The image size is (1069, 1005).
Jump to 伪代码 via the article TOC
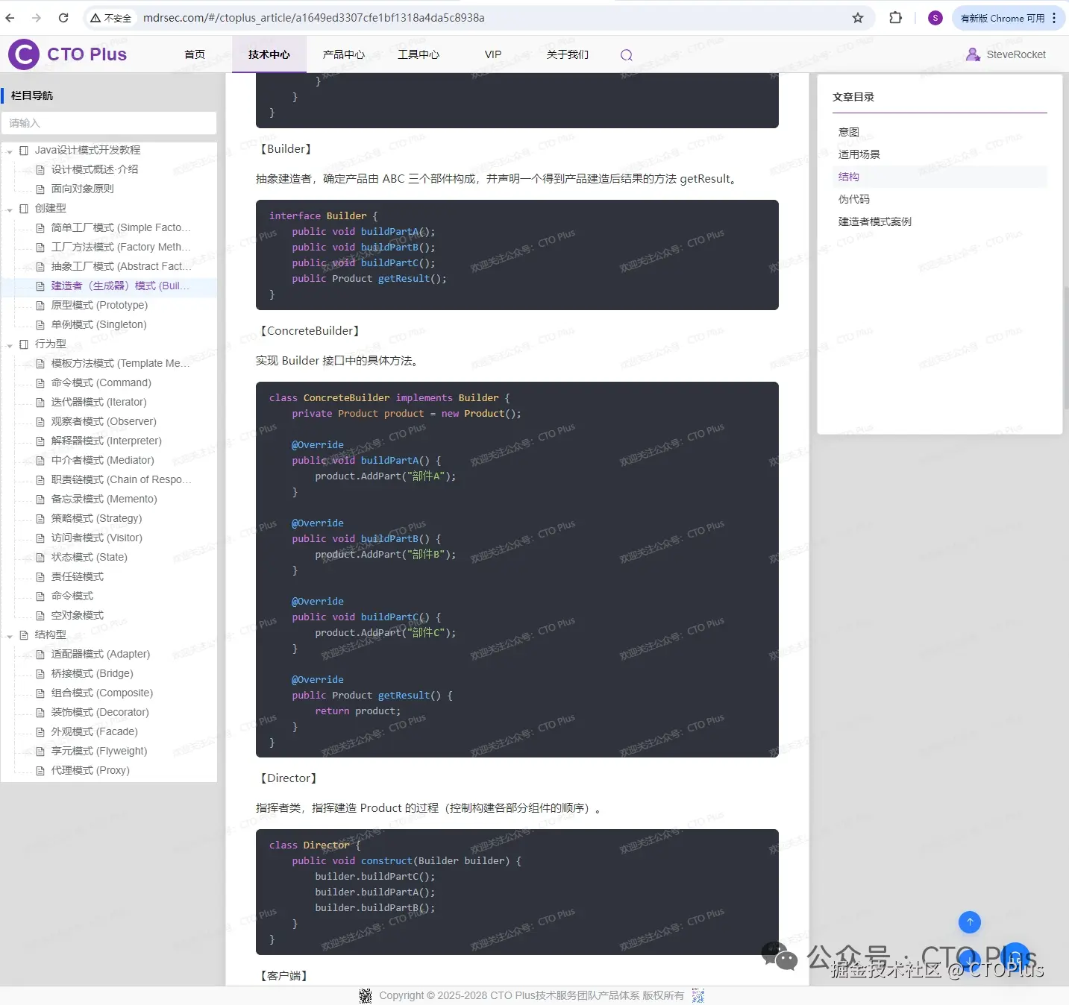(855, 199)
